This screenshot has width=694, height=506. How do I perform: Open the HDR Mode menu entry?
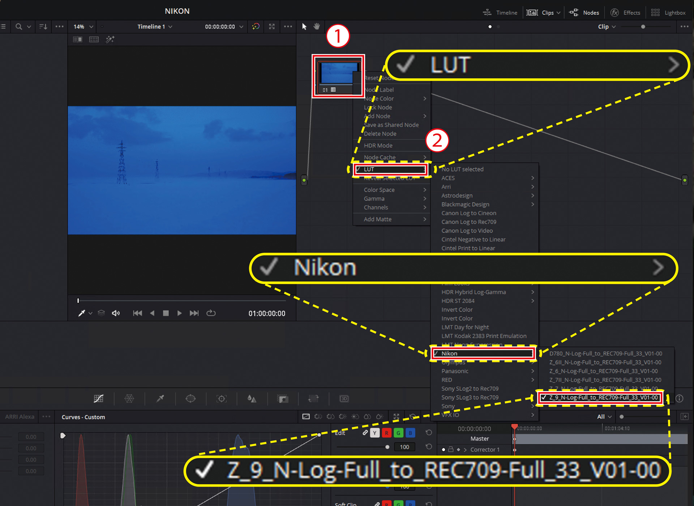378,145
